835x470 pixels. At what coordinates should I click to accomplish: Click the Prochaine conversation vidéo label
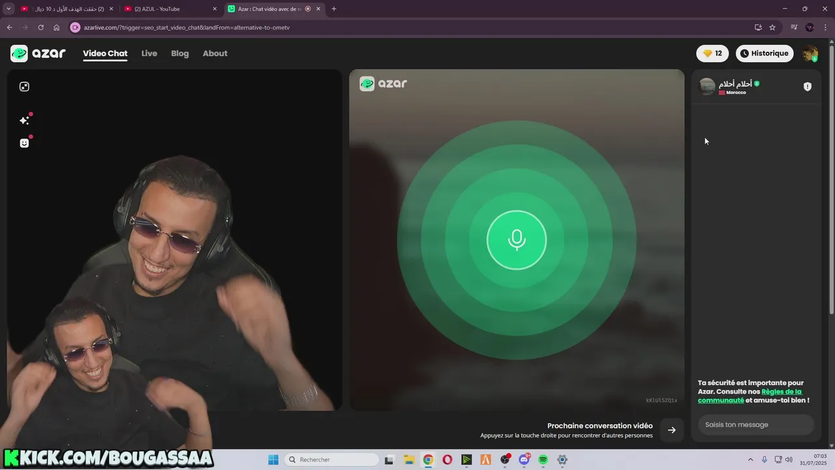600,426
